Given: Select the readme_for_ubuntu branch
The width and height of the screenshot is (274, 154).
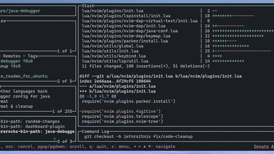Looking at the screenshot, I should click(x=24, y=76).
